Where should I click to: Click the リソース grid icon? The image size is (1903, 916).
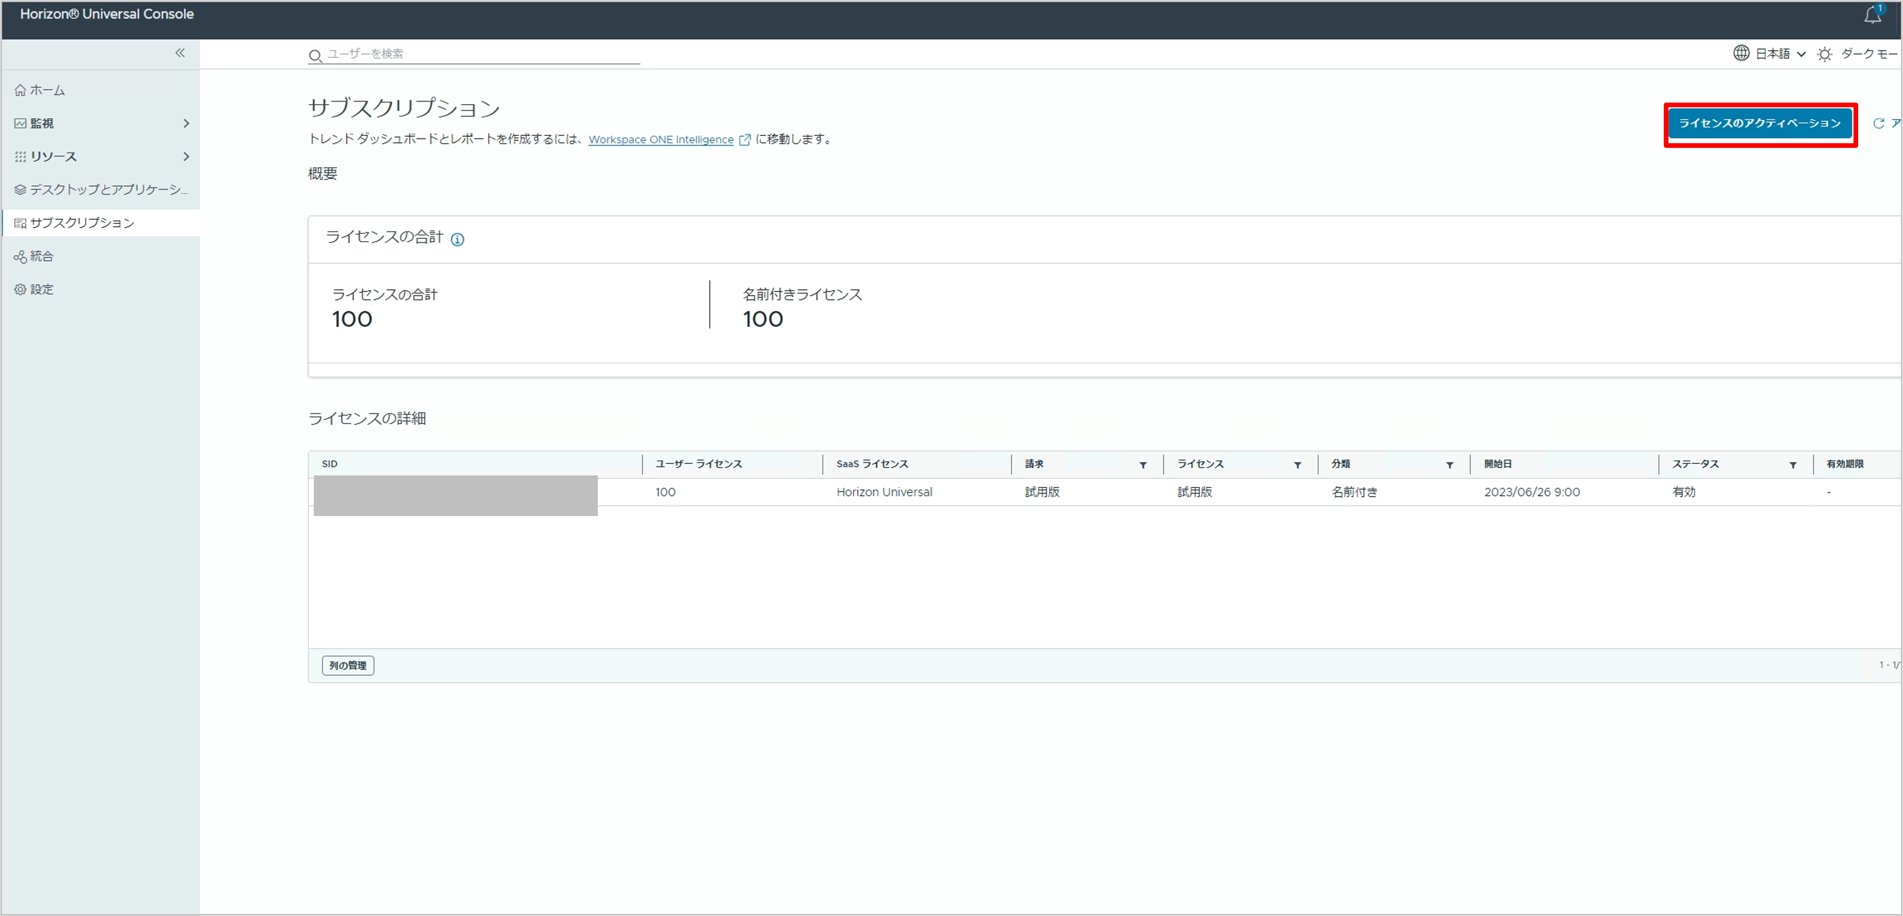tap(20, 156)
